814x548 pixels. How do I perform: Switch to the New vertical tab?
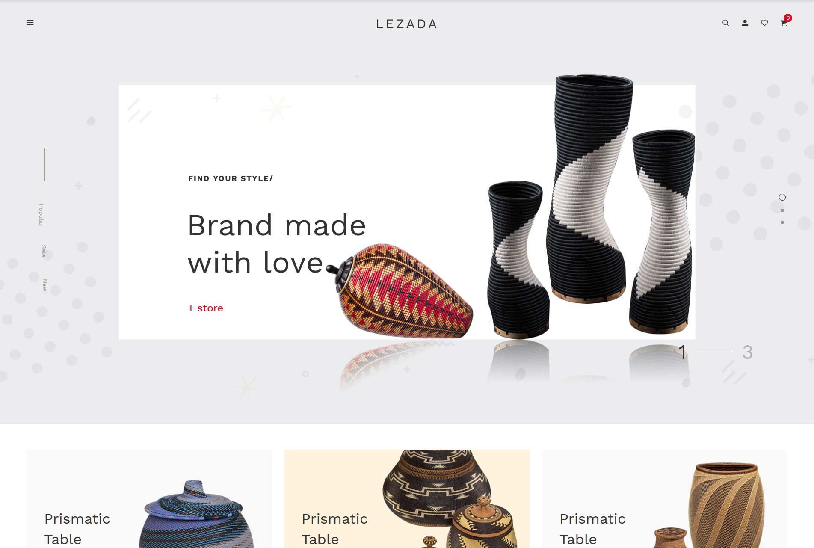[44, 285]
